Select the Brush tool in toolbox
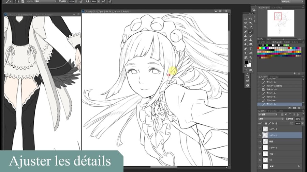Image resolution: width=307 pixels, height=172 pixels. point(251,32)
